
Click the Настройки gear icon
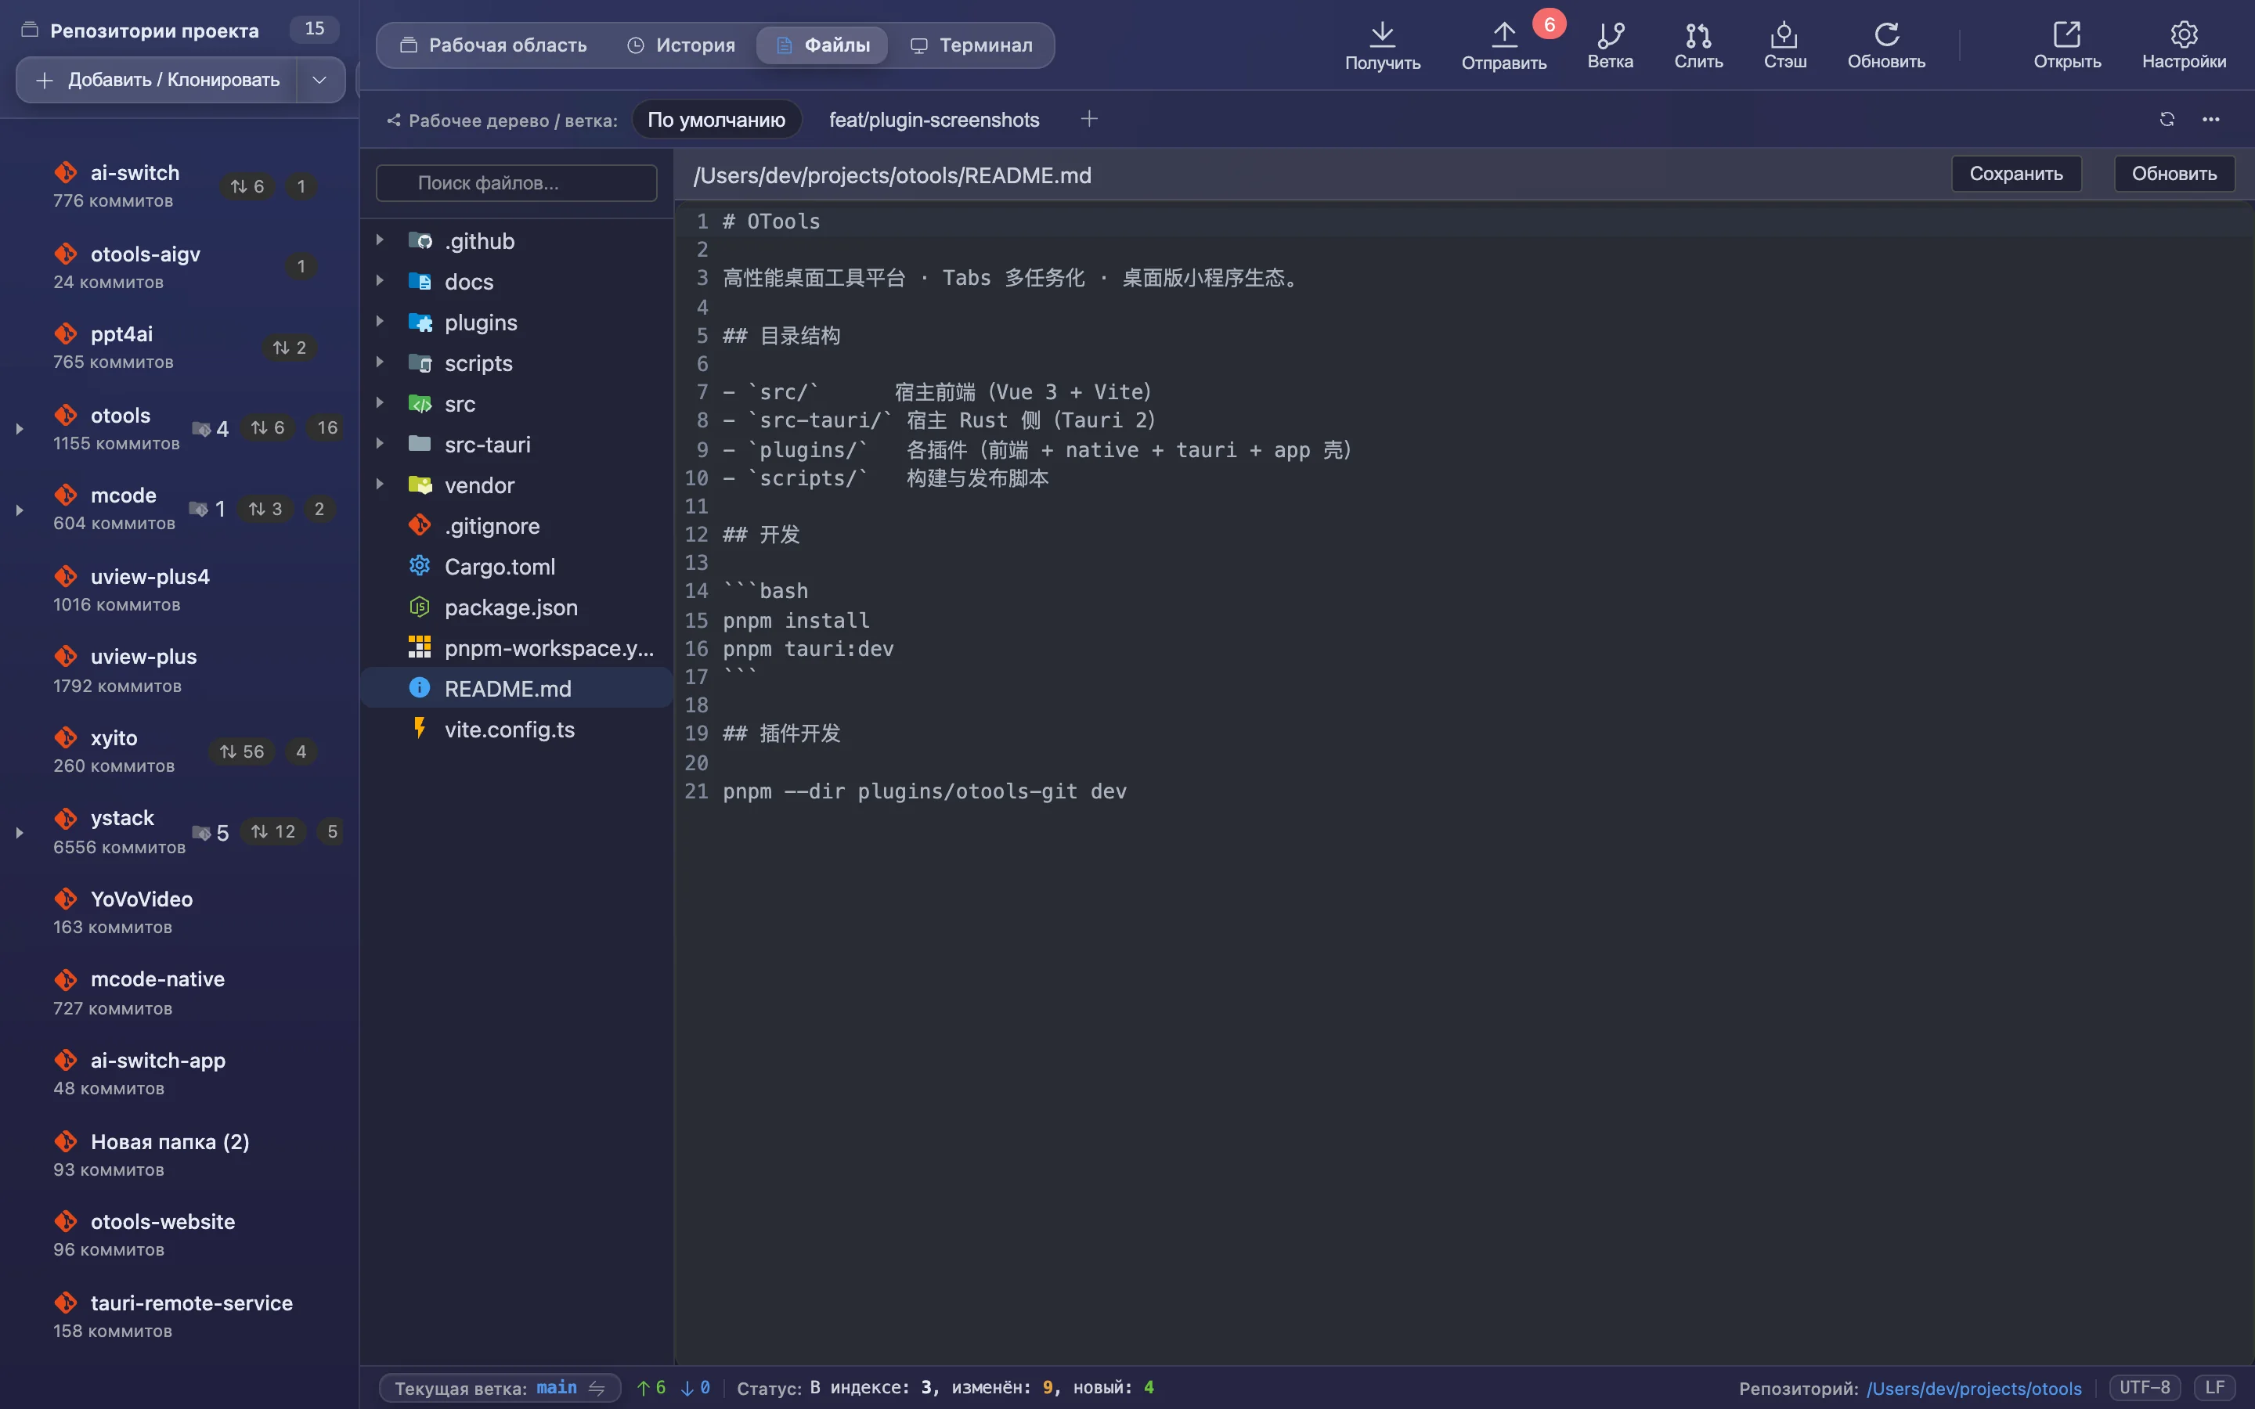[x=2183, y=34]
